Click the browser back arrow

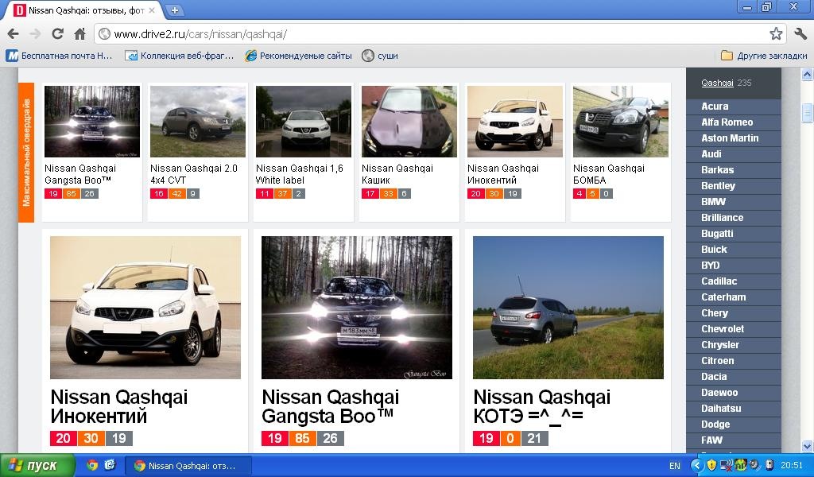click(x=14, y=34)
